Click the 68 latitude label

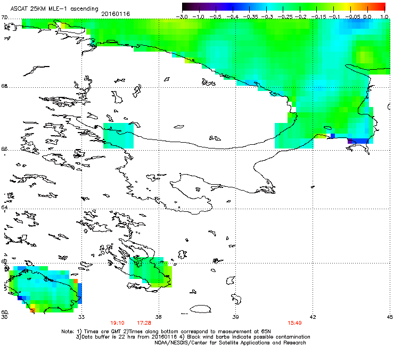[4, 86]
